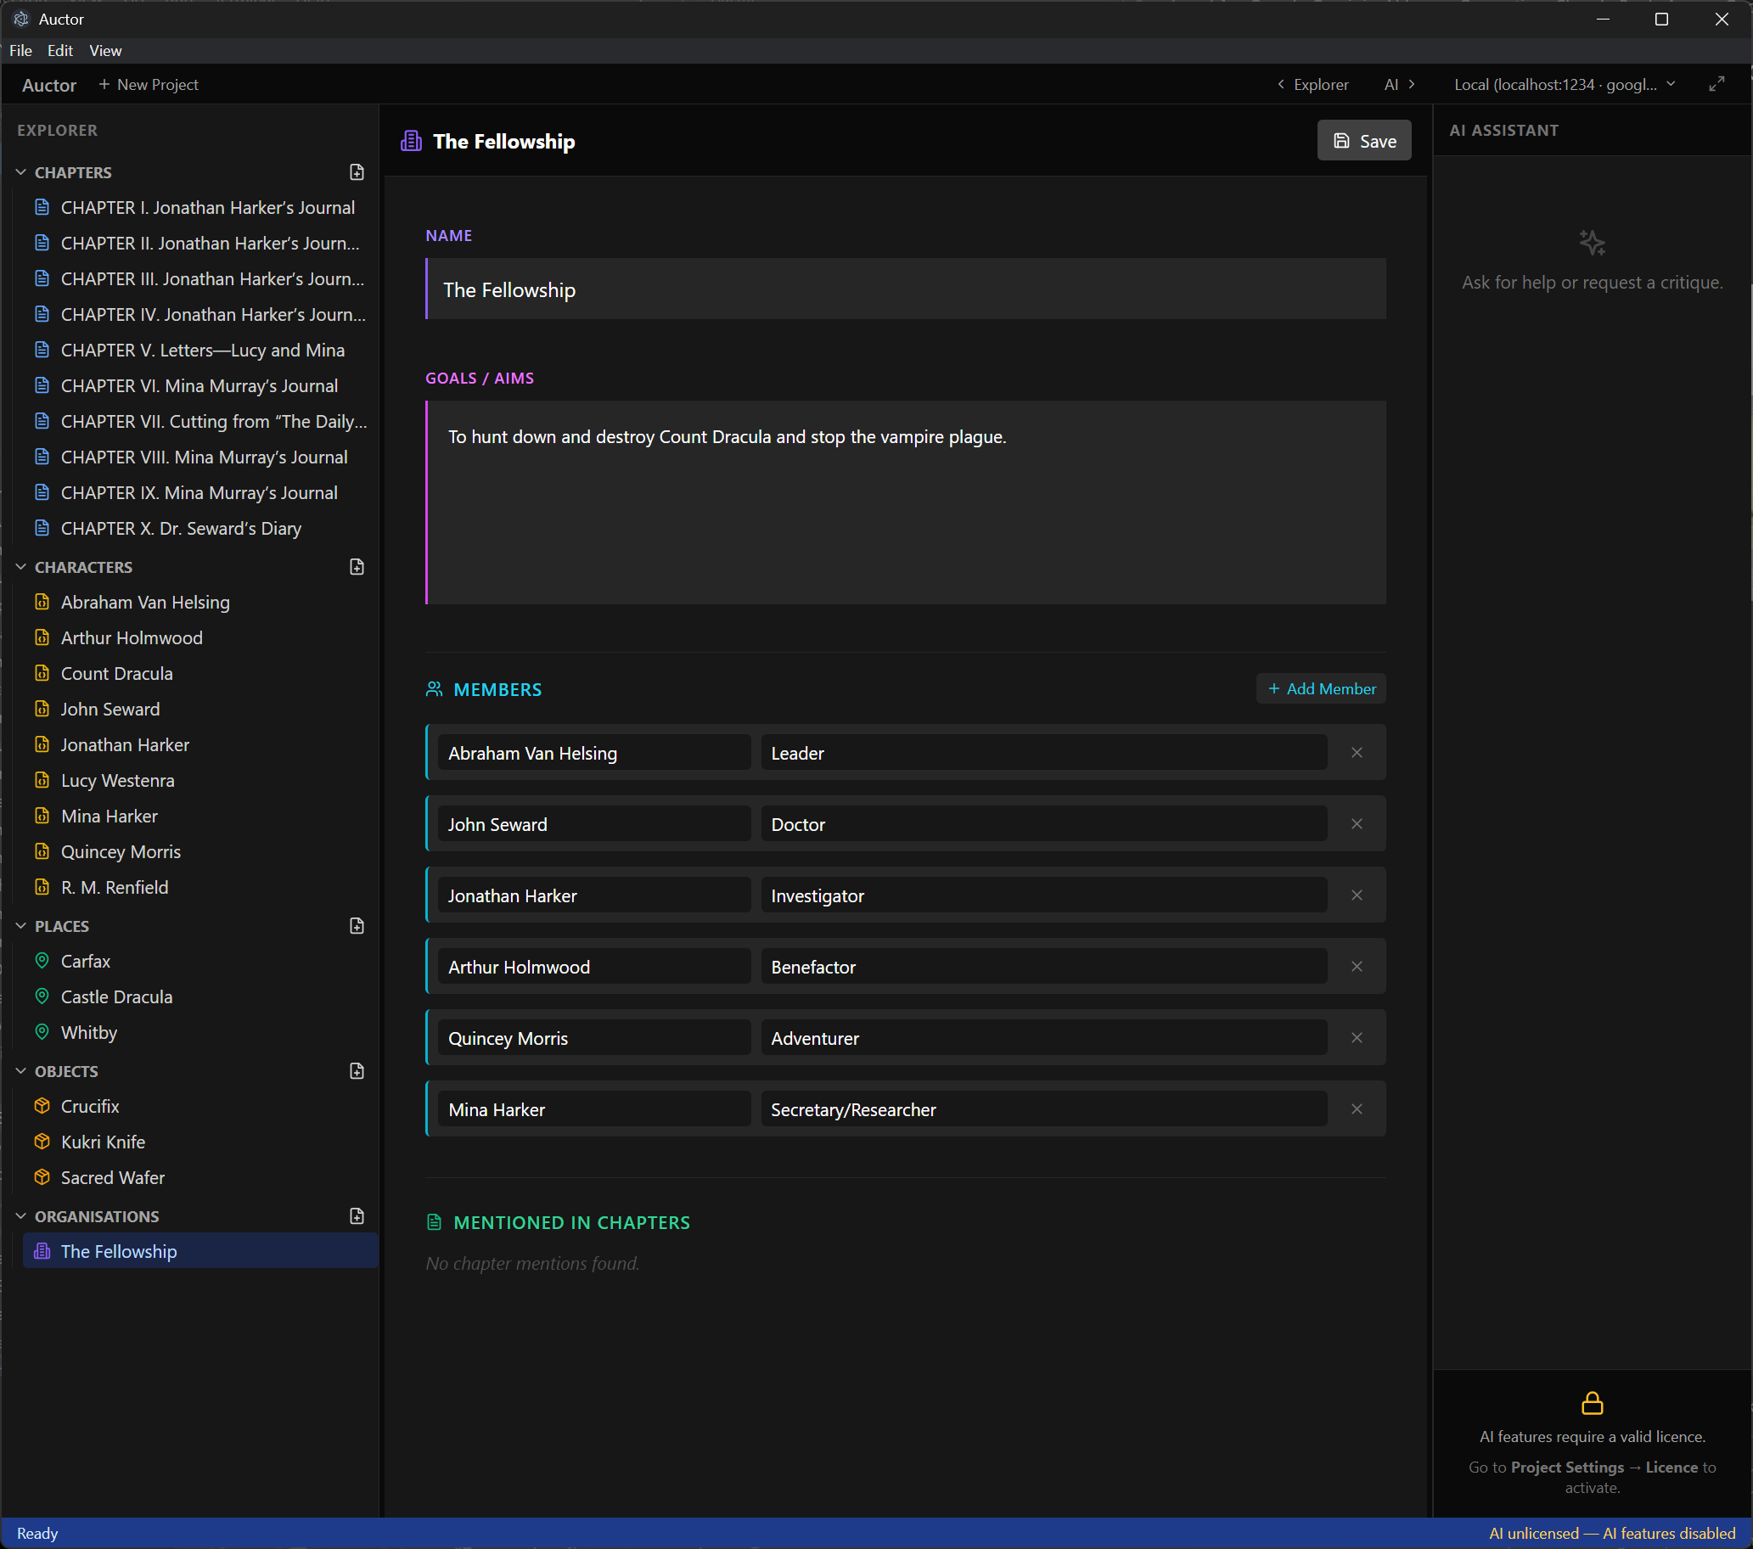Remove Abraham Van Helsing from members
1753x1549 pixels.
click(1356, 753)
